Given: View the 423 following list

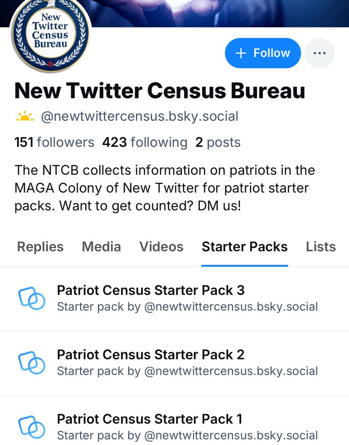Looking at the screenshot, I should tap(145, 142).
